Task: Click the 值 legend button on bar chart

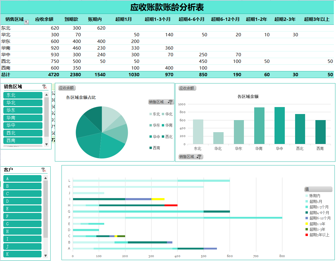Action: (318, 189)
